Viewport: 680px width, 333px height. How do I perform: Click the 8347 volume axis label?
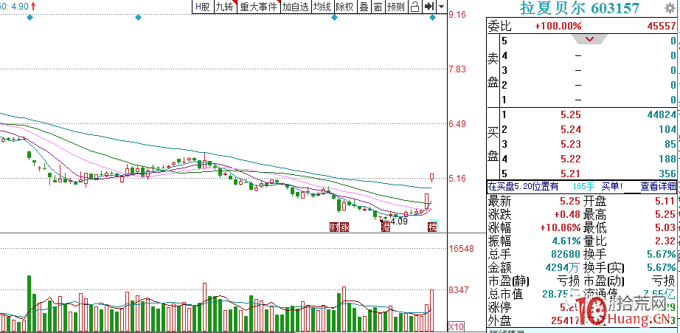click(459, 289)
